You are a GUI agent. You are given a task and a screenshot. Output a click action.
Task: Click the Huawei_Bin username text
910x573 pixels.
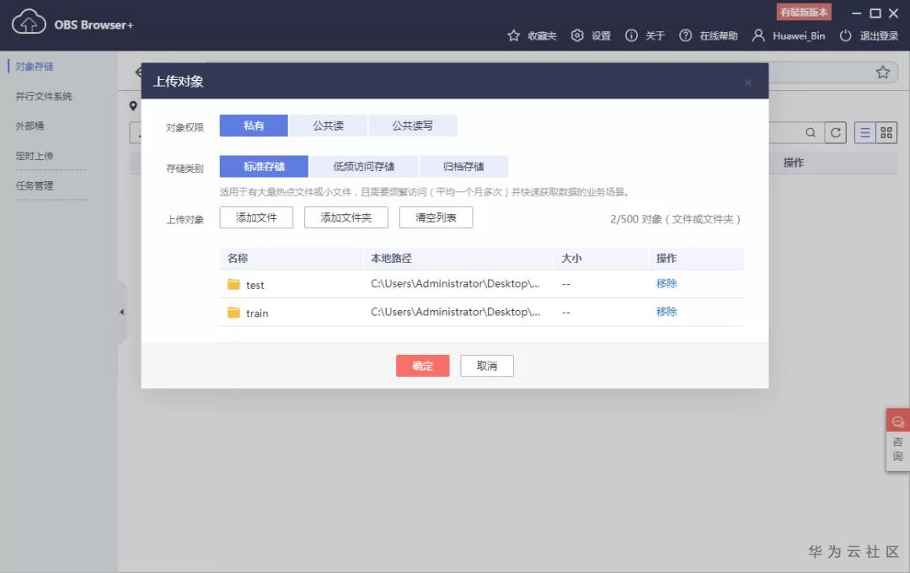pos(799,36)
